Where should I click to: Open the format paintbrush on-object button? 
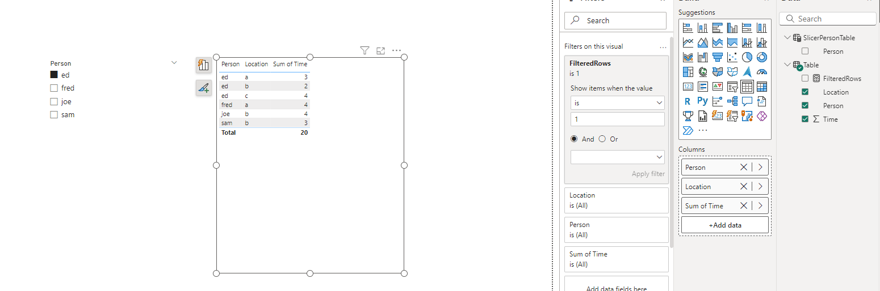tap(204, 87)
